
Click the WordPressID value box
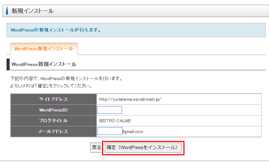[109, 110]
